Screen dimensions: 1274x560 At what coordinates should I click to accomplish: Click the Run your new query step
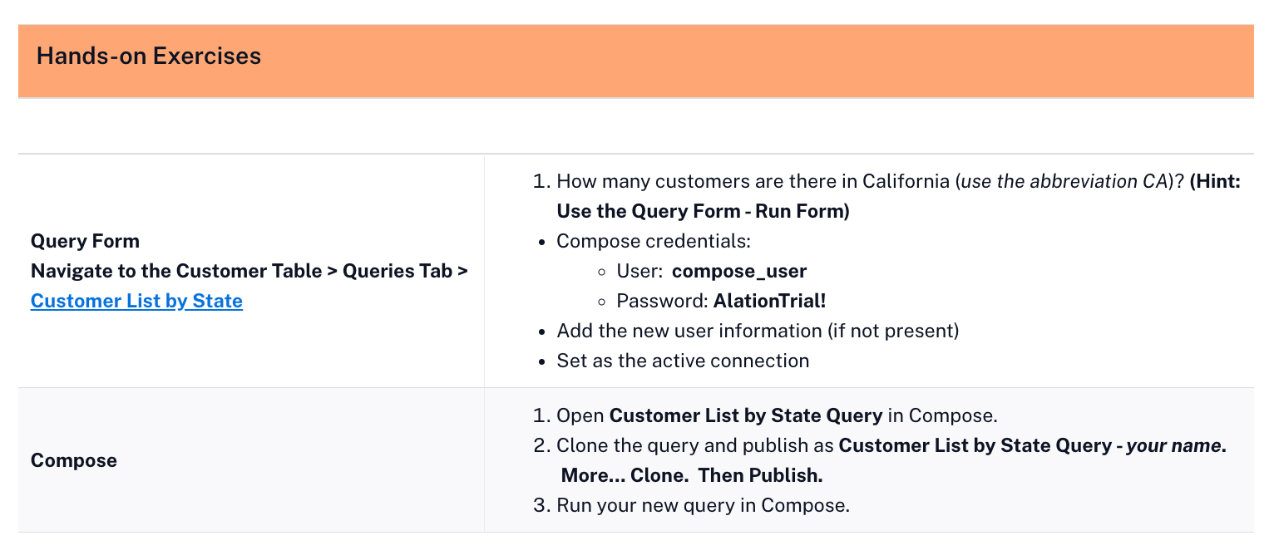pos(703,505)
